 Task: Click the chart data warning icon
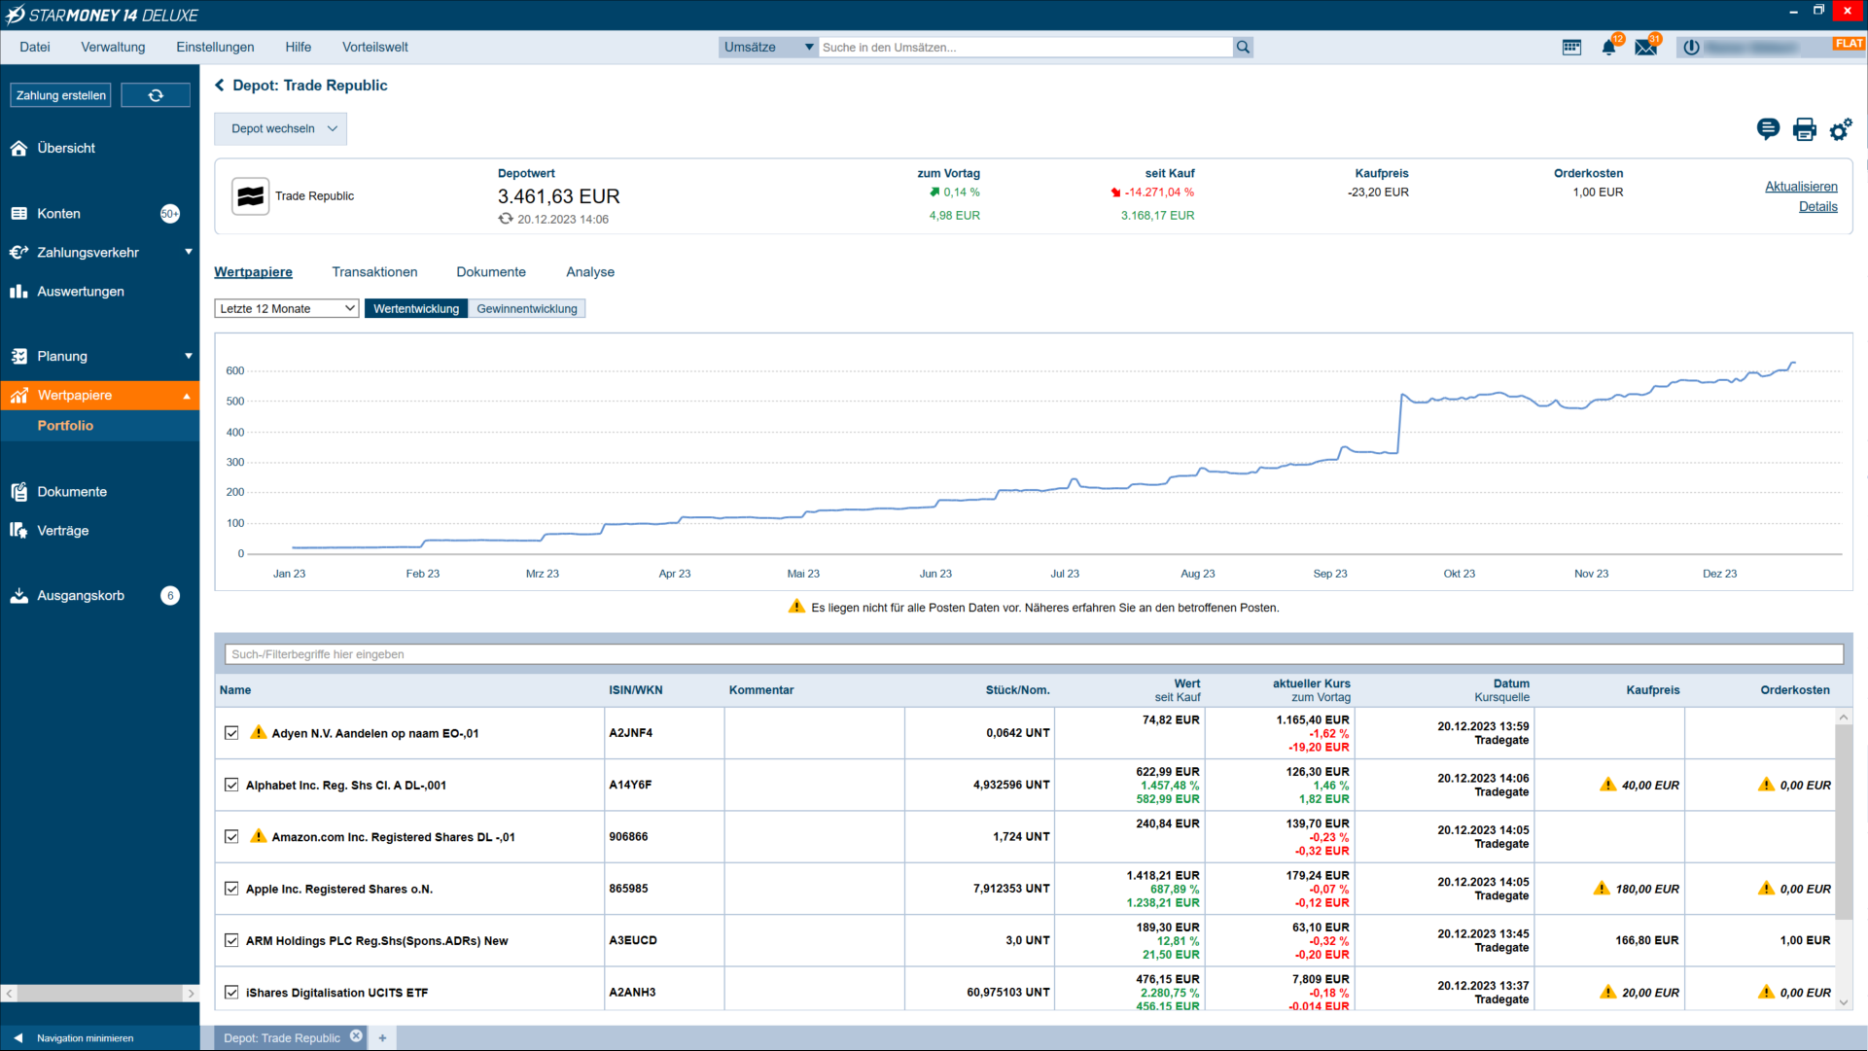point(796,607)
